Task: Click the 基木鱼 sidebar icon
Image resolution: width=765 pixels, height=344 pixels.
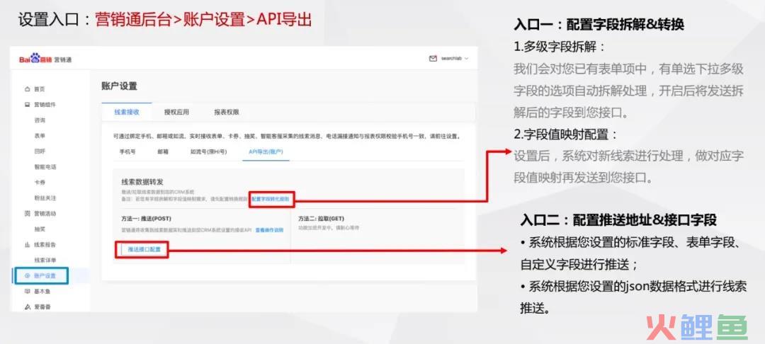Action: tap(28, 292)
